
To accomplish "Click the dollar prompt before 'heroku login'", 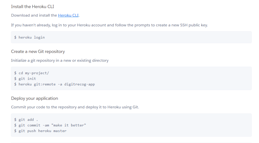I will tap(15, 37).
